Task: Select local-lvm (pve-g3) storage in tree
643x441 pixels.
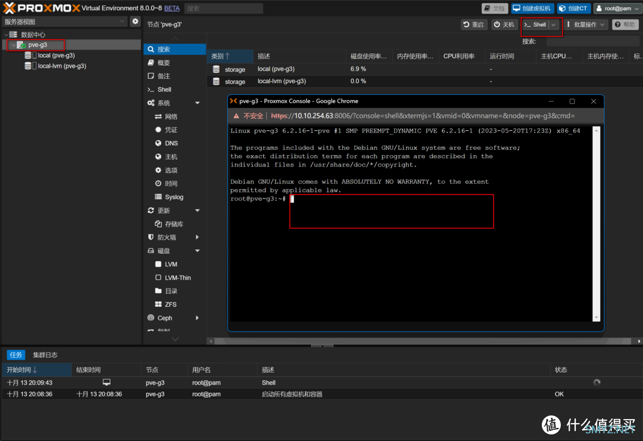Action: (x=61, y=66)
